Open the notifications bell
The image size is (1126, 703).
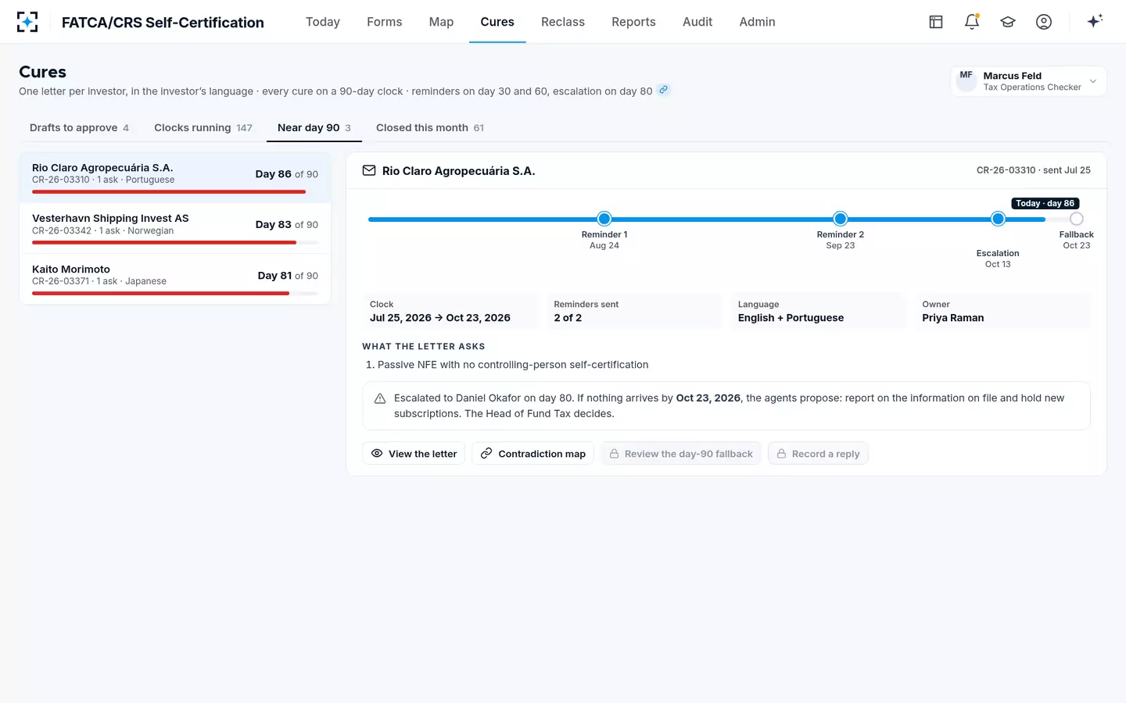(x=972, y=22)
